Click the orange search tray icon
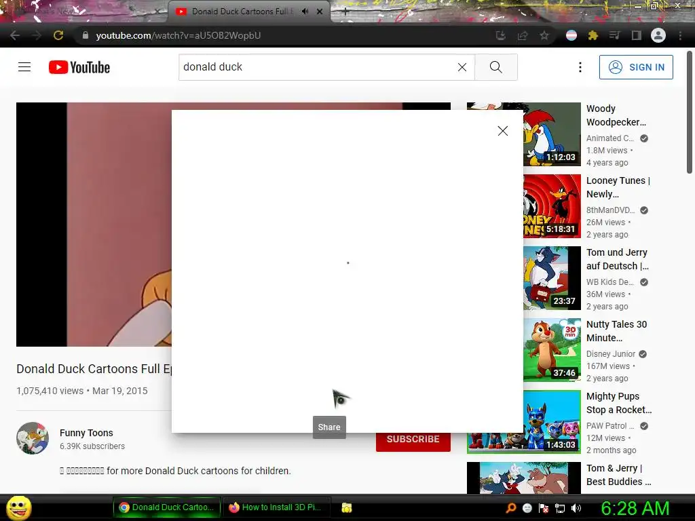This screenshot has width=695, height=521. [511, 508]
